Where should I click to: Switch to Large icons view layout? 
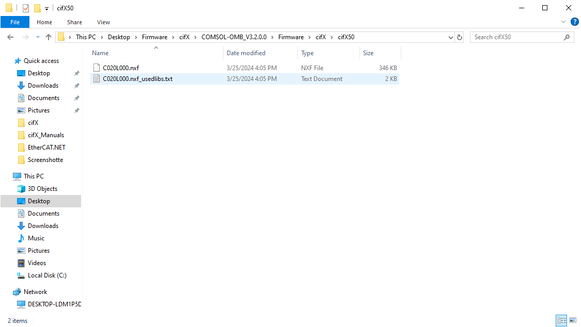click(572, 320)
